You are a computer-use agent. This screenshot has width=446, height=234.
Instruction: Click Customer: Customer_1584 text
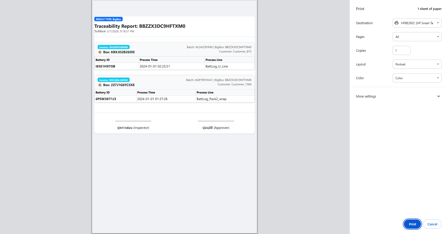pyautogui.click(x=234, y=84)
